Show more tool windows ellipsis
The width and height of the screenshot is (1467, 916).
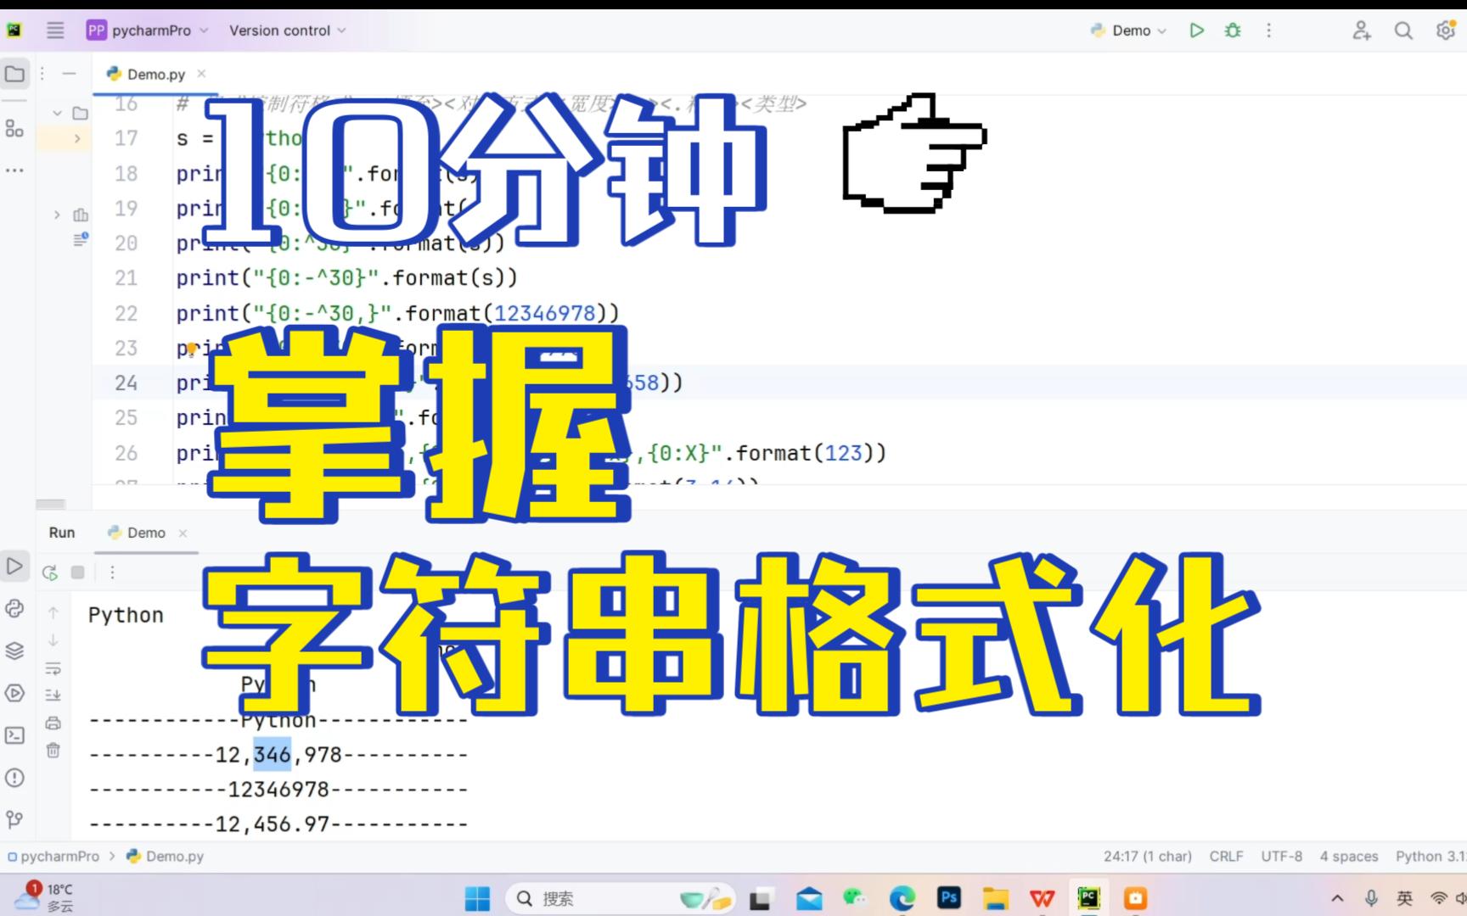pyautogui.click(x=14, y=170)
